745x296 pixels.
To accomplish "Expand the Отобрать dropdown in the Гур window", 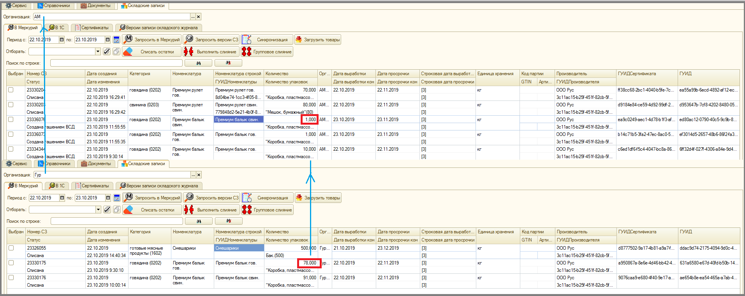I will tap(98, 210).
